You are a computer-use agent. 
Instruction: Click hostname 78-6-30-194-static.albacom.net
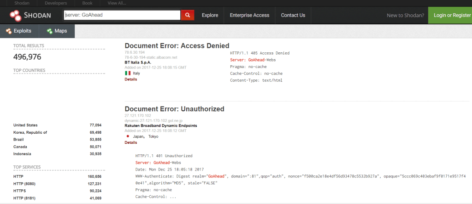(x=151, y=57)
